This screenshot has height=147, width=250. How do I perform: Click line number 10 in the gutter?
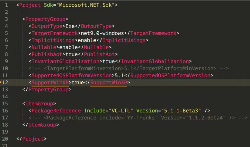[x=5, y=68]
